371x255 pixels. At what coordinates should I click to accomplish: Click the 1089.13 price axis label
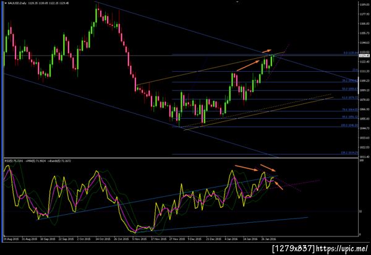click(x=364, y=90)
